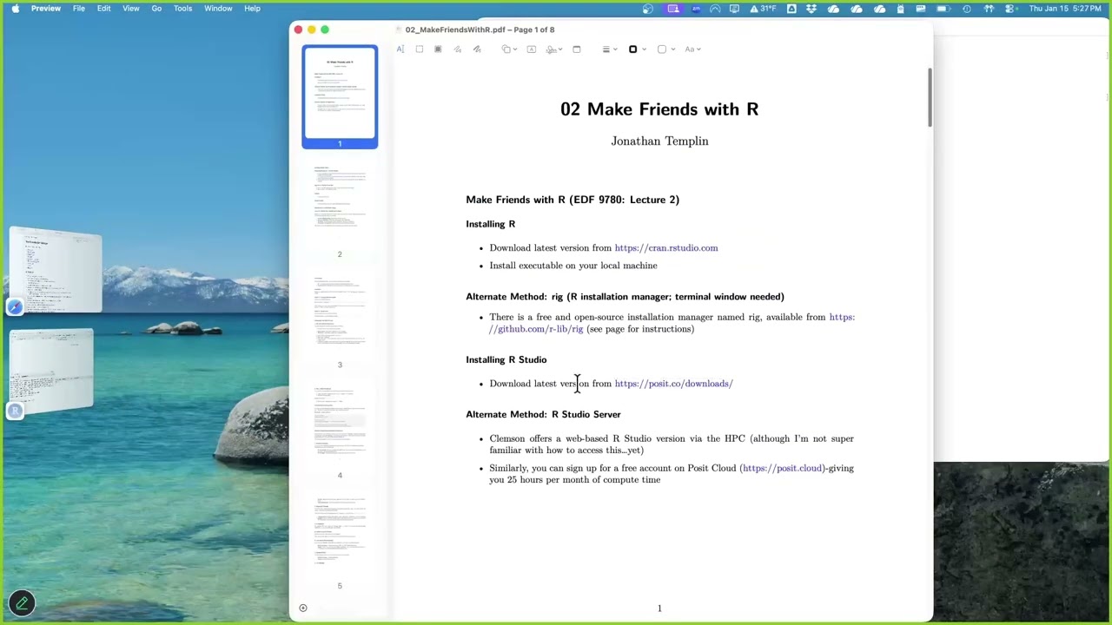Add a note with the Note tool
The height and width of the screenshot is (625, 1112).
(577, 49)
